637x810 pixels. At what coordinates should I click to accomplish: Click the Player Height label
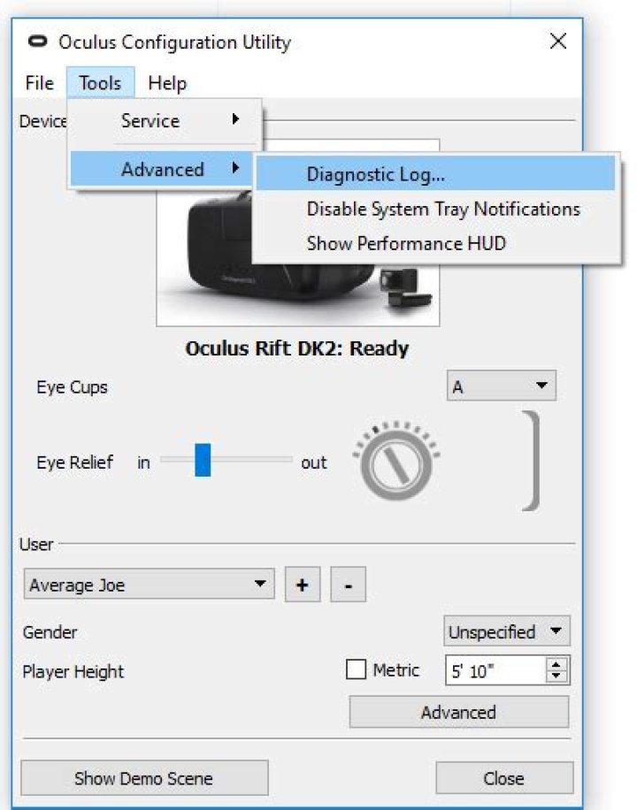(x=73, y=671)
